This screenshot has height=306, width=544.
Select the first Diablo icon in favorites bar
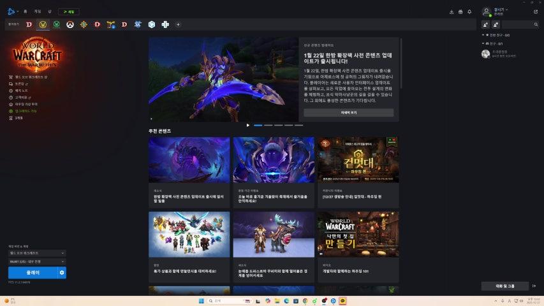coord(29,25)
